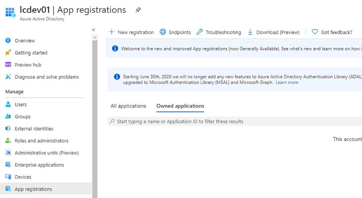Open External Identities menu item
The width and height of the screenshot is (362, 198).
click(x=34, y=129)
